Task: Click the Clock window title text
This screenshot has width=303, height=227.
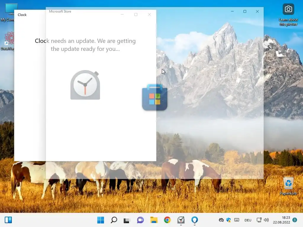Action: [x=22, y=15]
